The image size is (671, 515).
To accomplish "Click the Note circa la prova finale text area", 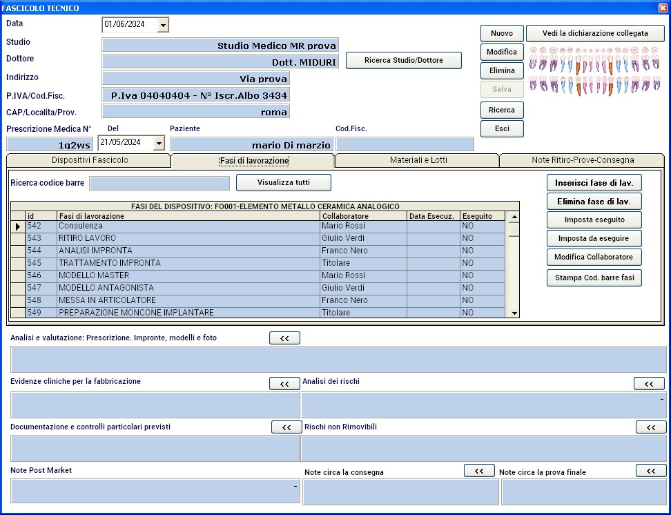I will click(x=584, y=492).
